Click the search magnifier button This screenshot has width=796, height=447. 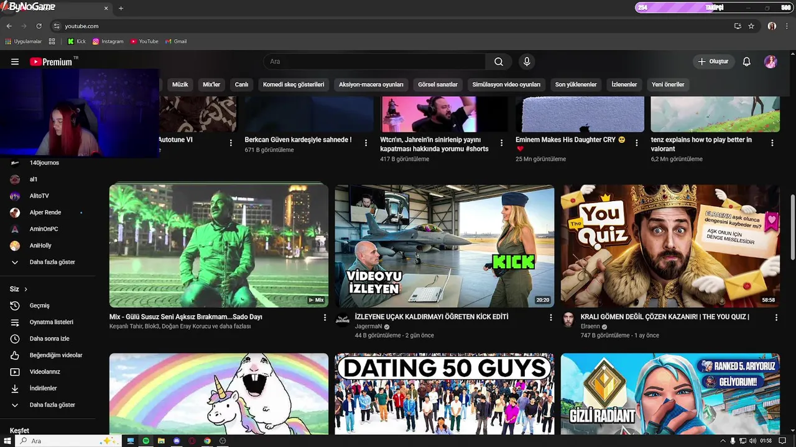(x=499, y=61)
